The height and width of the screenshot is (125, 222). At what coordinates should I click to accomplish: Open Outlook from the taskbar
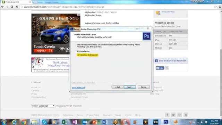click(x=85, y=122)
